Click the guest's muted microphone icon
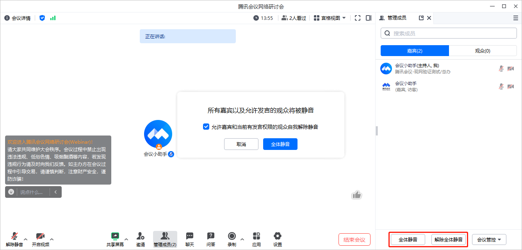The image size is (522, 250). coord(501,86)
